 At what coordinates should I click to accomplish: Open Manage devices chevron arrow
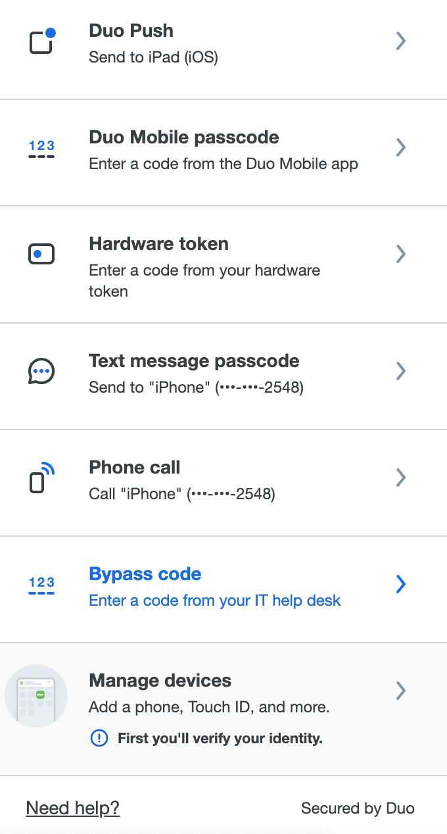[x=400, y=691]
